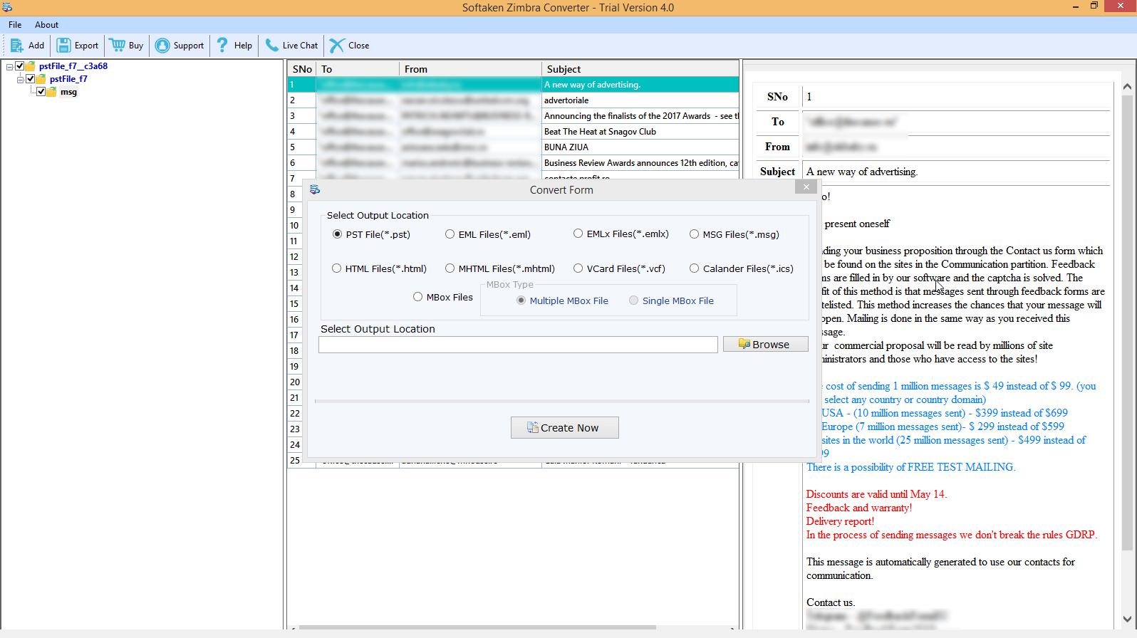Click 'Discounts are valid until May 14.' text
This screenshot has width=1137, height=638.
(876, 494)
